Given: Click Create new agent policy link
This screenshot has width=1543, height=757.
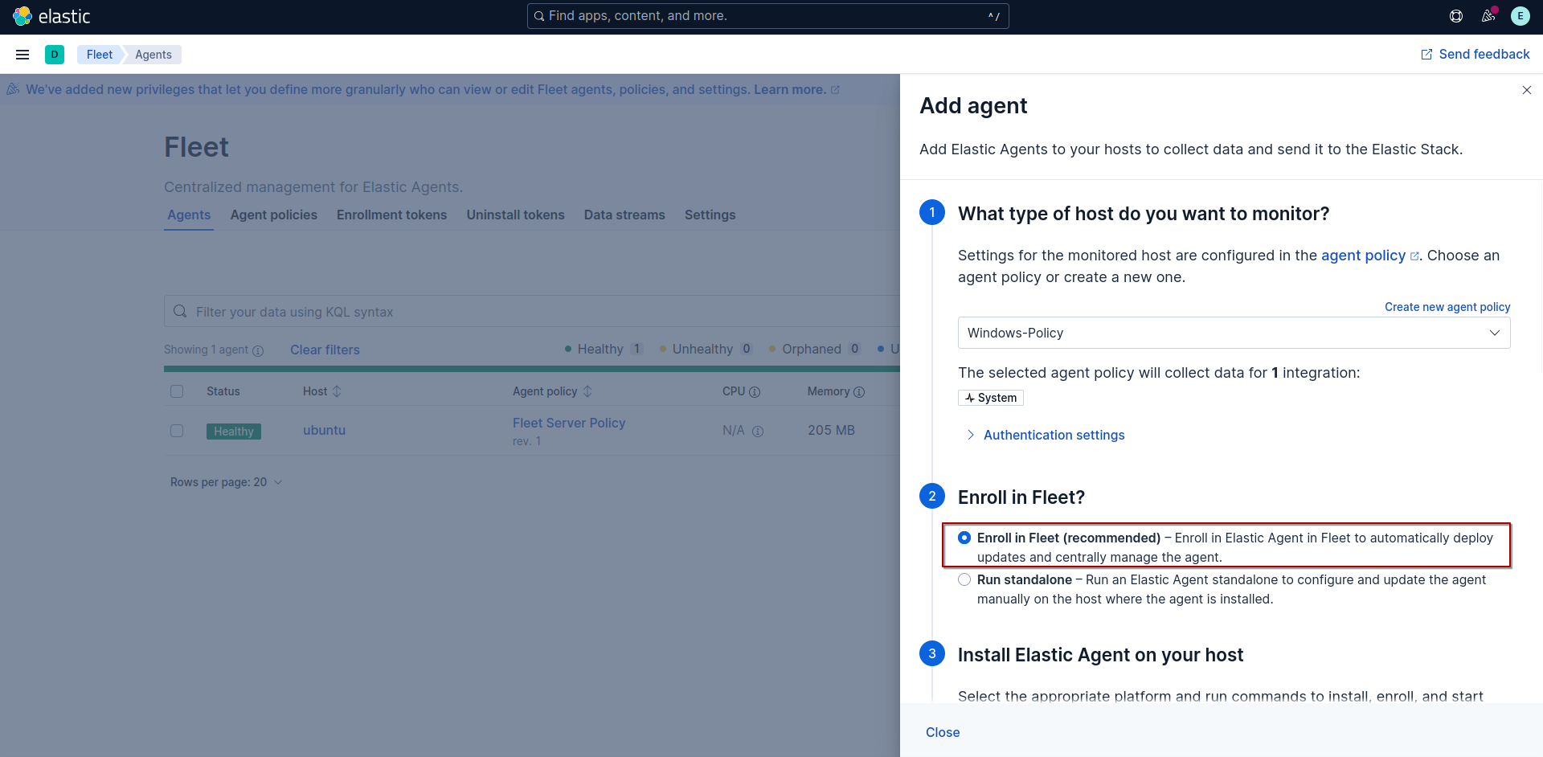Looking at the screenshot, I should click(1447, 307).
